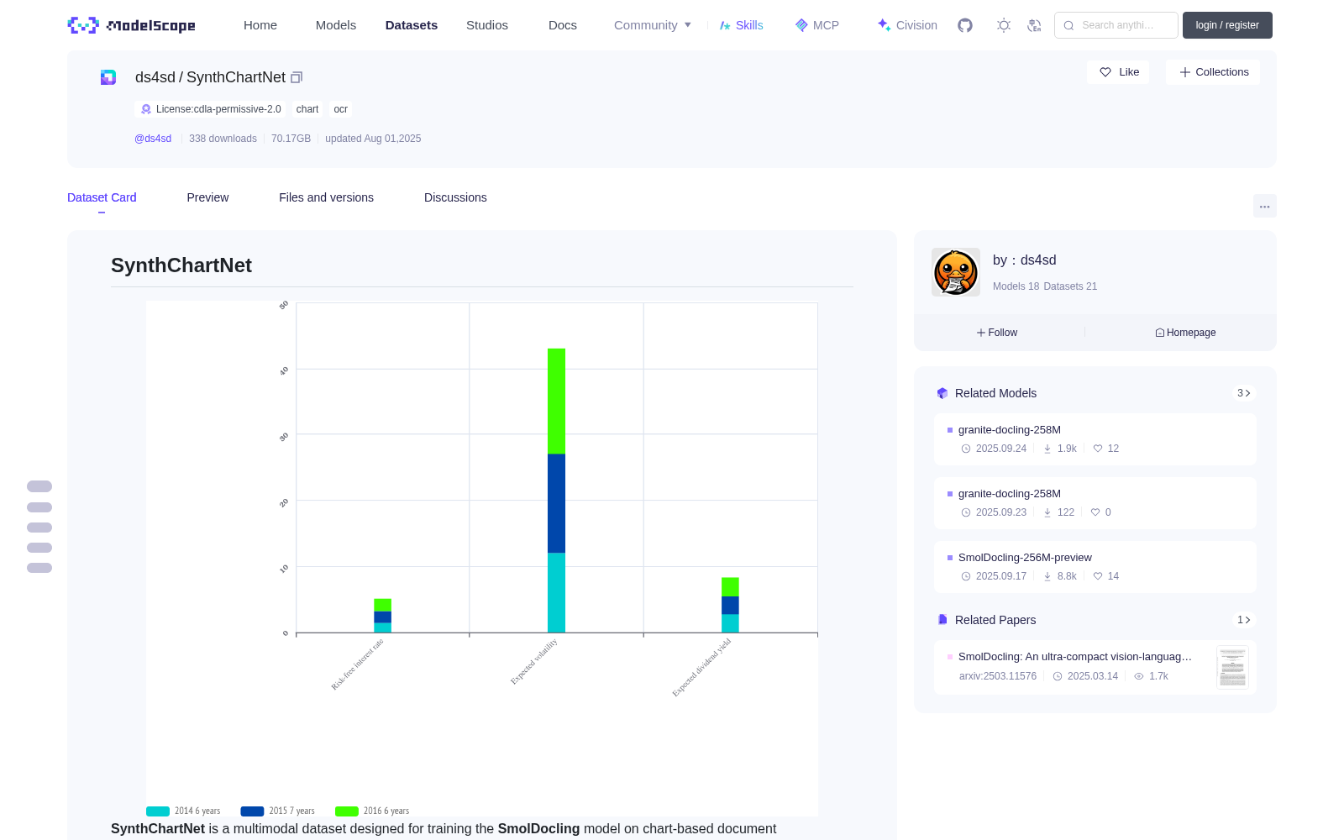Image resolution: width=1344 pixels, height=840 pixels.
Task: Click the ModelScope logo
Action: click(x=132, y=25)
